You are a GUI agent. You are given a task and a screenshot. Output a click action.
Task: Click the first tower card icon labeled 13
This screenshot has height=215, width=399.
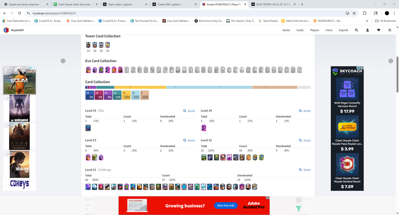point(88,45)
